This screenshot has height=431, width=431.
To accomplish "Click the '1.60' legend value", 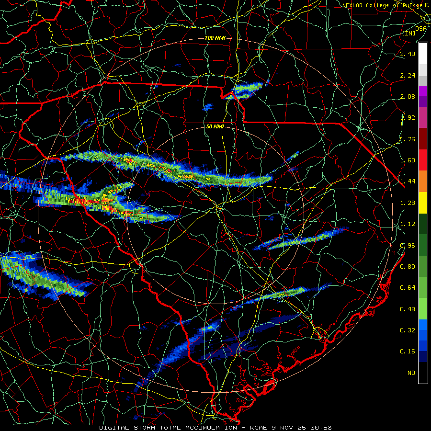I will pos(408,160).
